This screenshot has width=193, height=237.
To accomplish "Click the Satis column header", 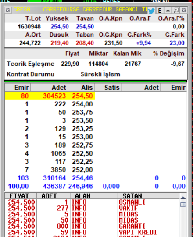I will point(108,88).
